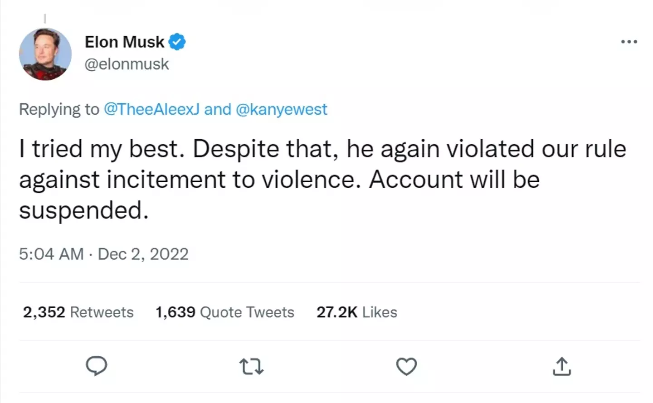Like the tweet with the heart icon
653x403 pixels.
[x=406, y=366]
